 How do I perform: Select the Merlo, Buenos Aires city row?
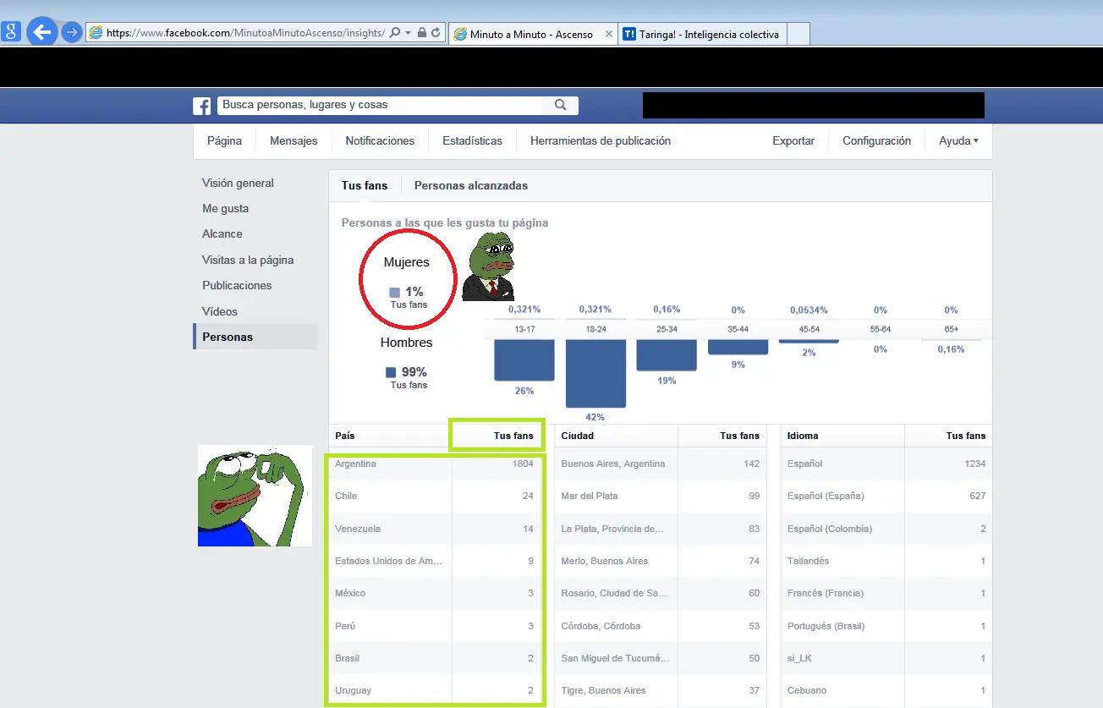[x=661, y=561]
